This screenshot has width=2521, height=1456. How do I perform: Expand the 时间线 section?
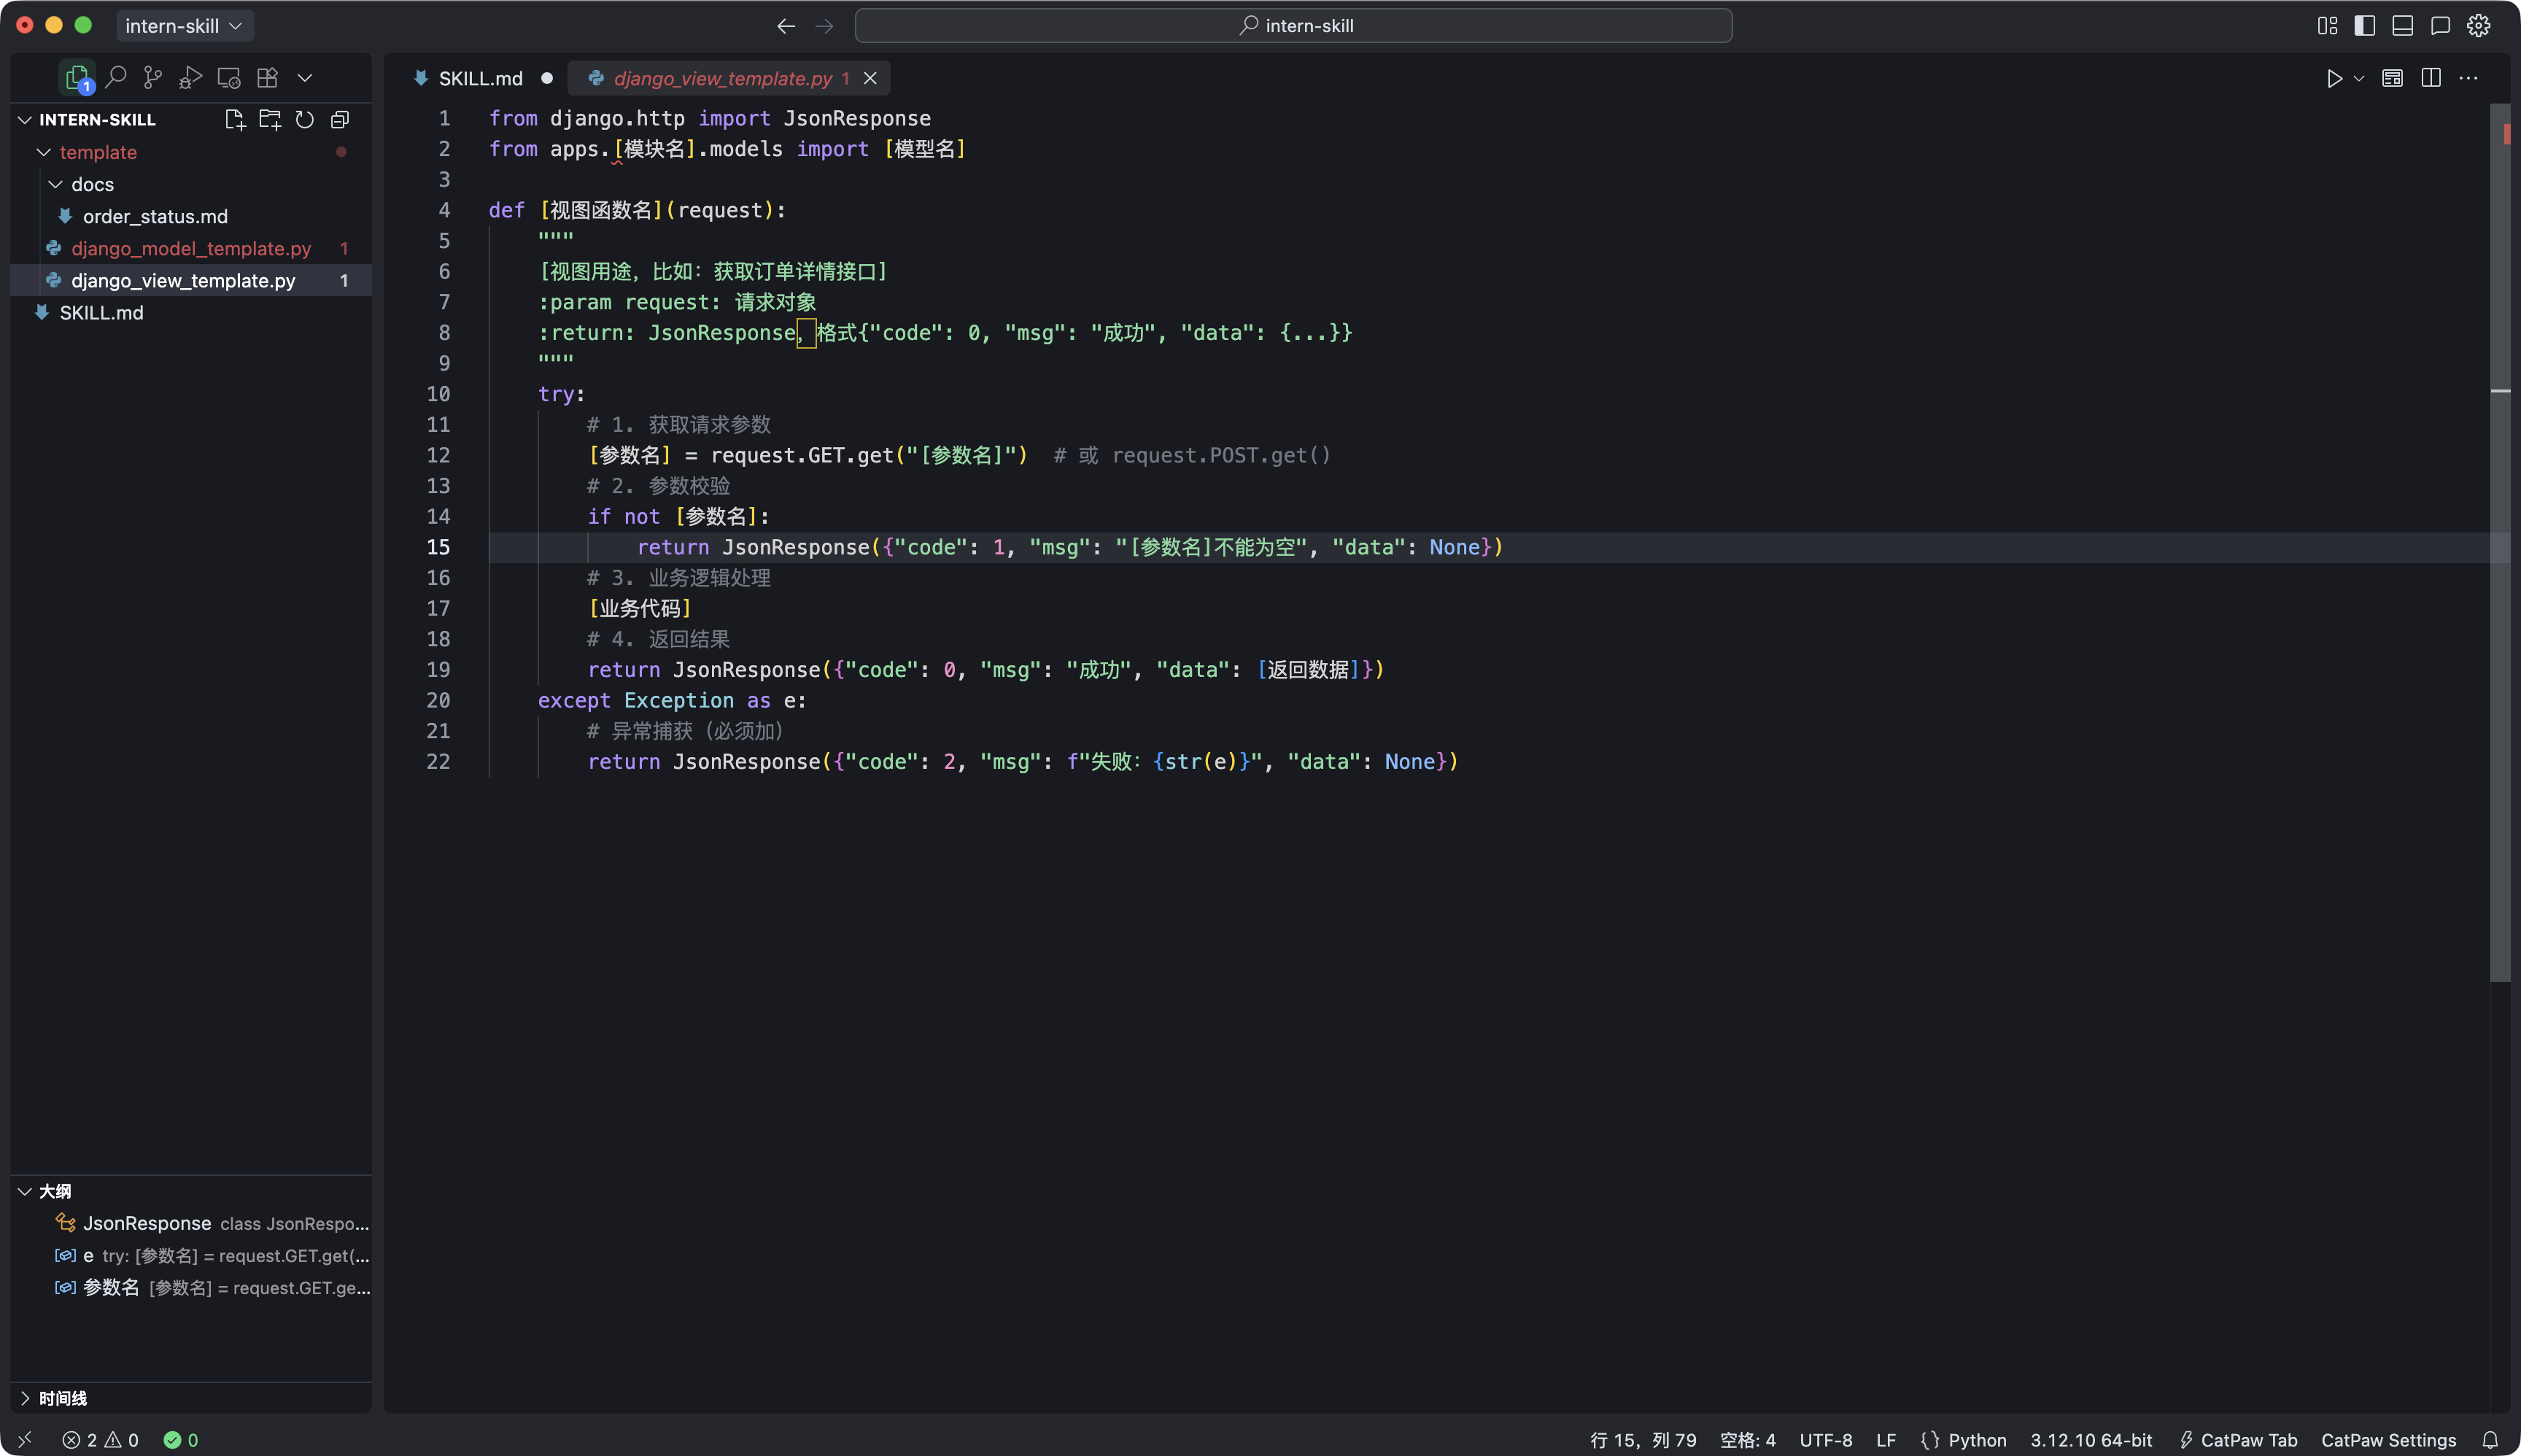(62, 1398)
